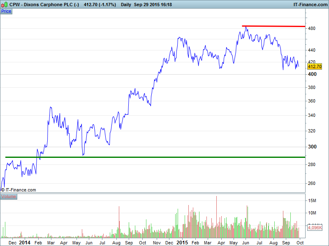This screenshot has width=329, height=246.
Task: Click the 2014 year marker on time axis
Action: [x=25, y=242]
